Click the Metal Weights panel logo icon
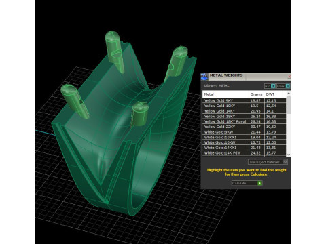This screenshot has height=244, width=326. coord(204,77)
